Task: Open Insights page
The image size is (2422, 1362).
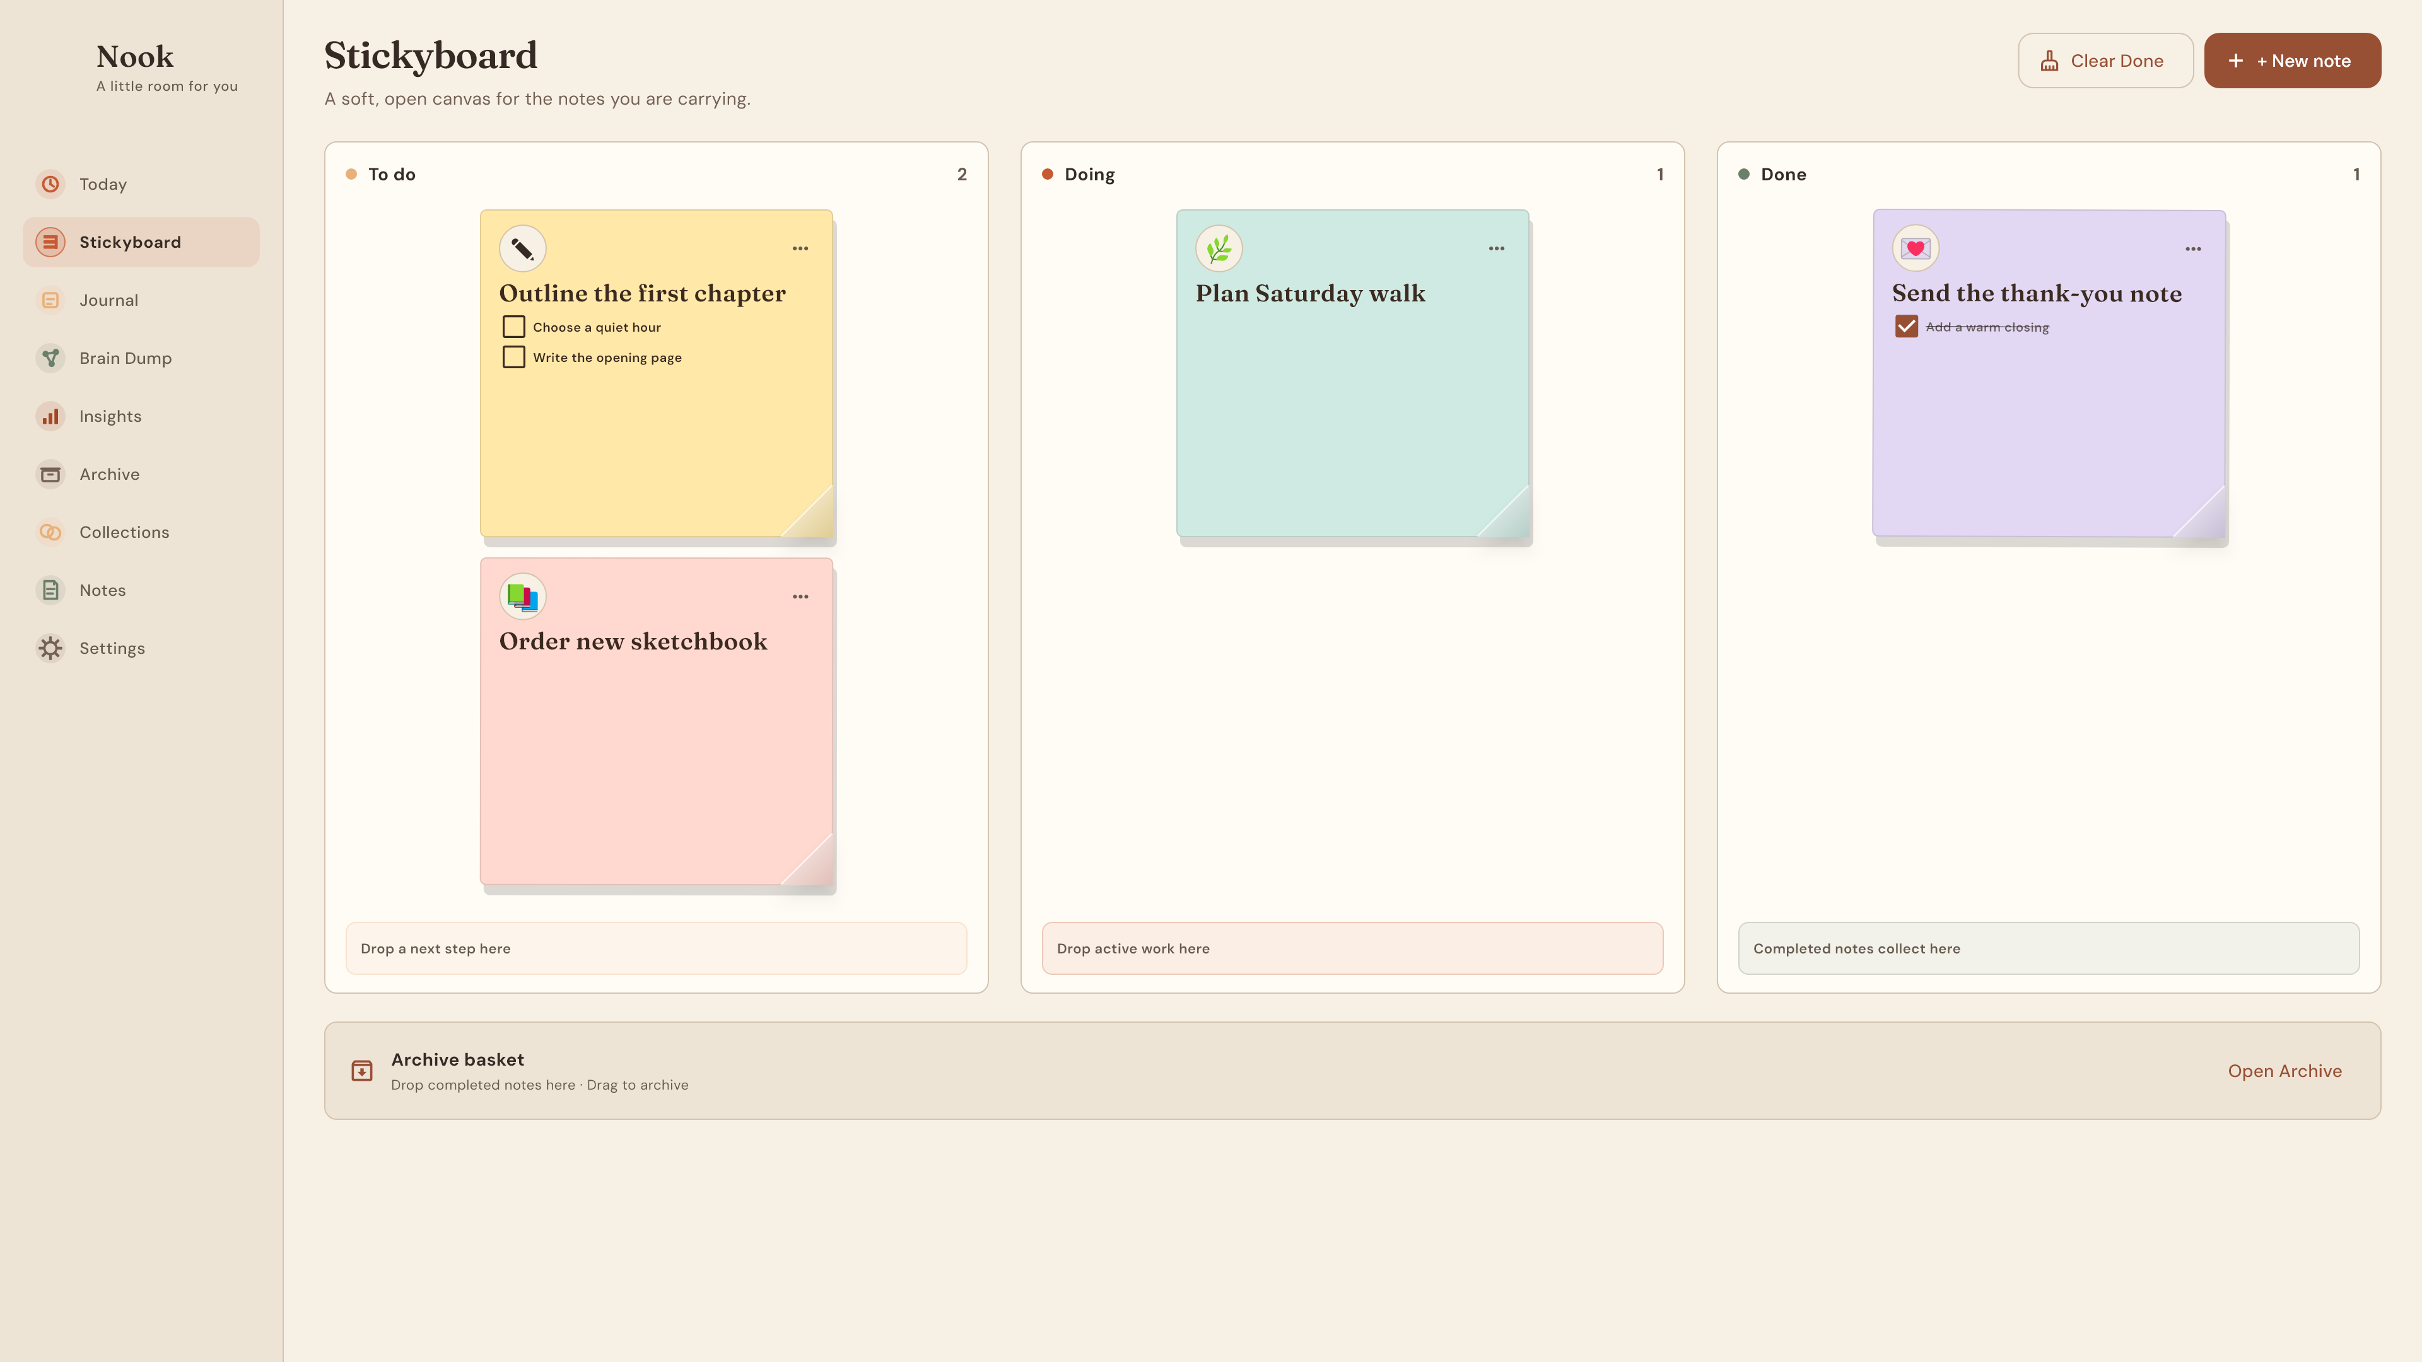Action: 141,416
